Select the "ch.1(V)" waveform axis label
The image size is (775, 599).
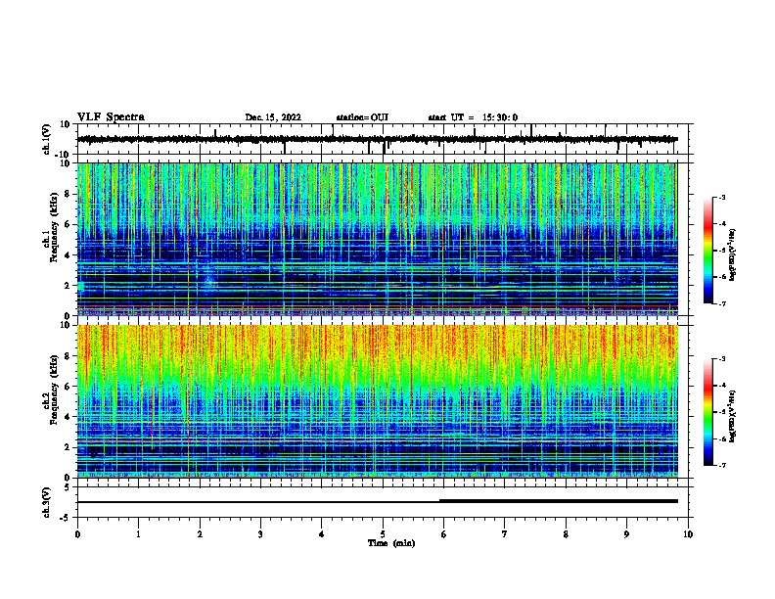(47, 139)
